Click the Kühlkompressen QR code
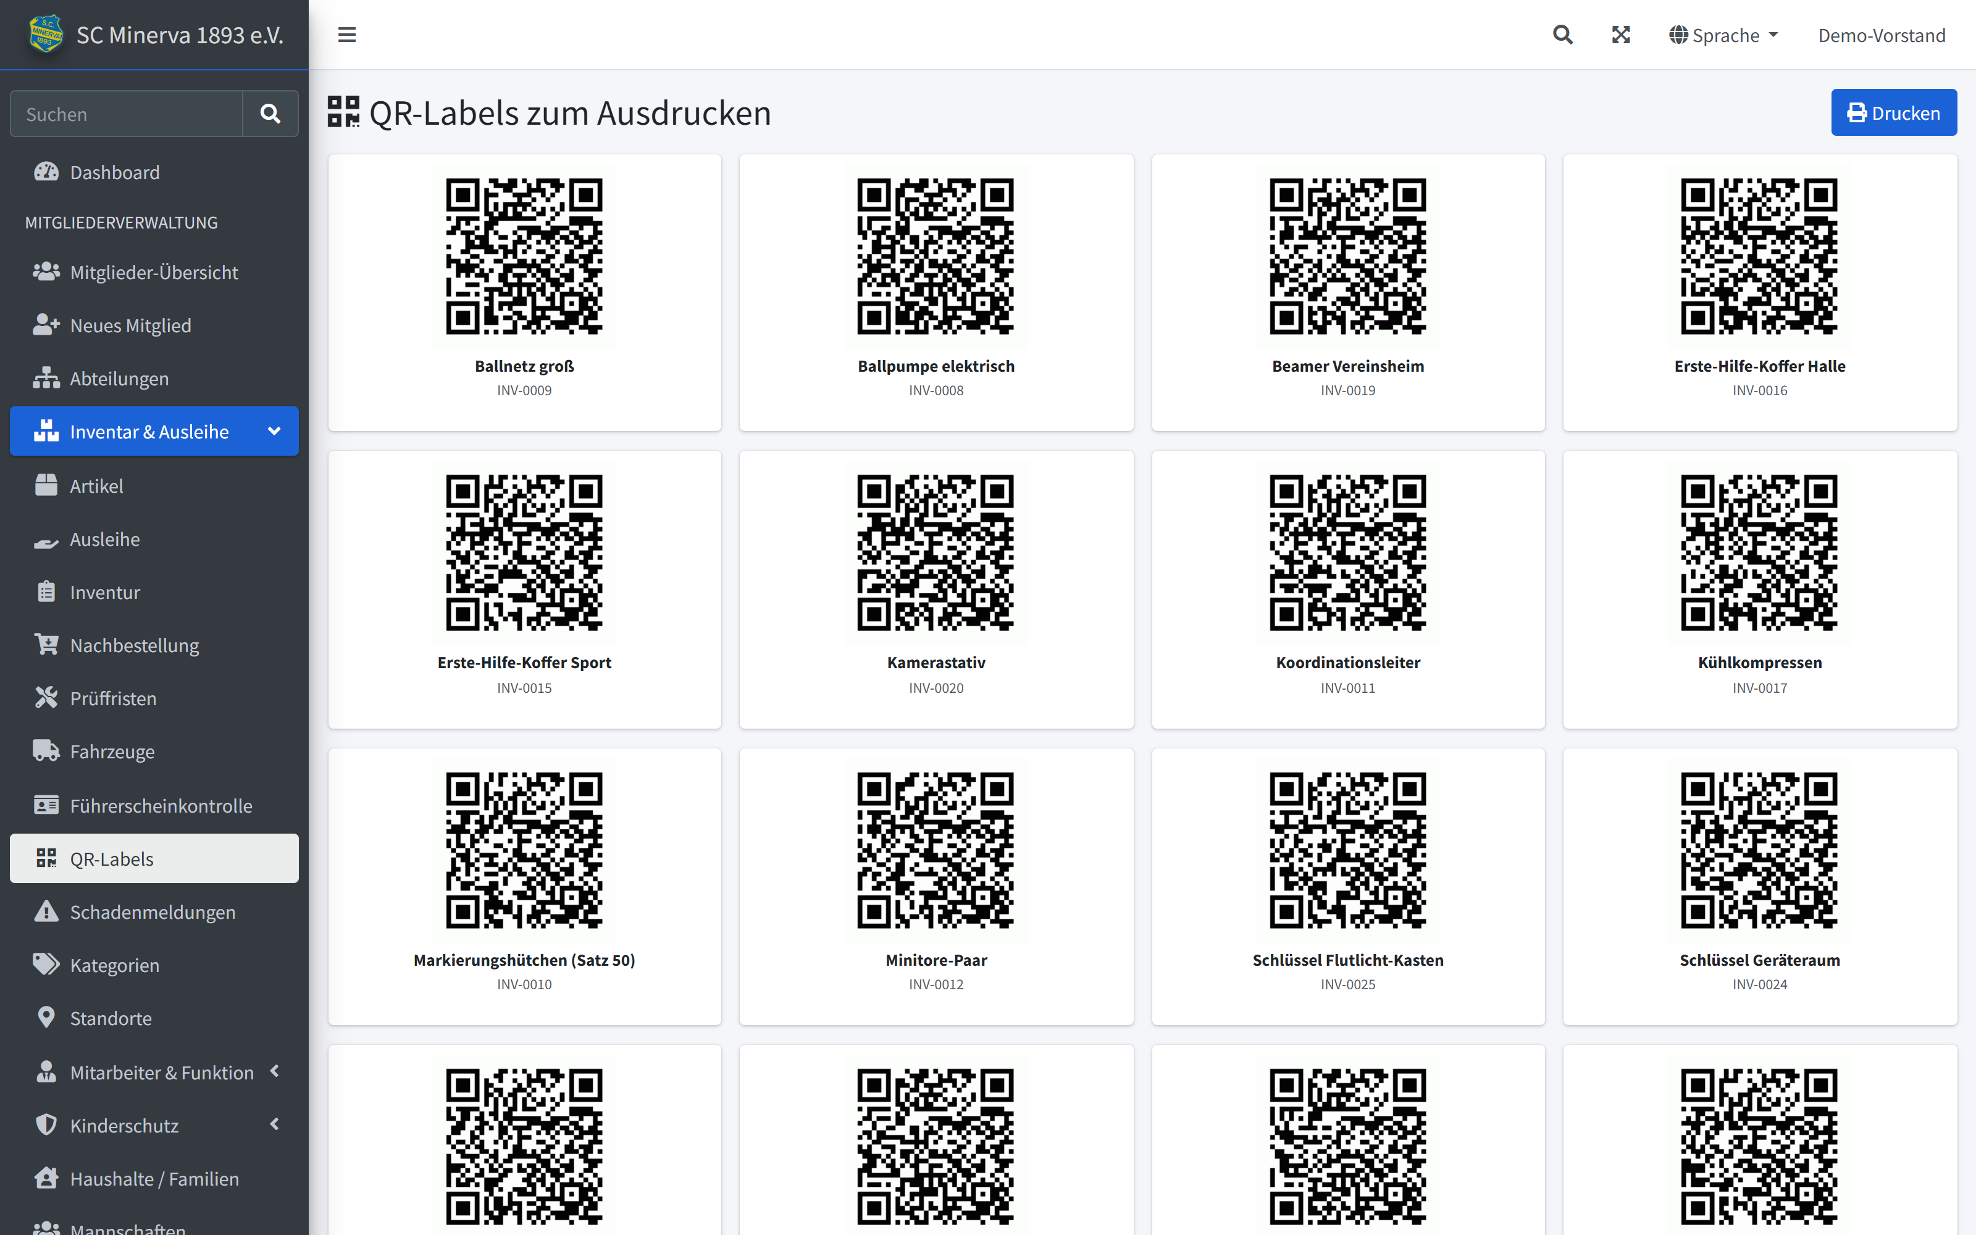 [1760, 553]
